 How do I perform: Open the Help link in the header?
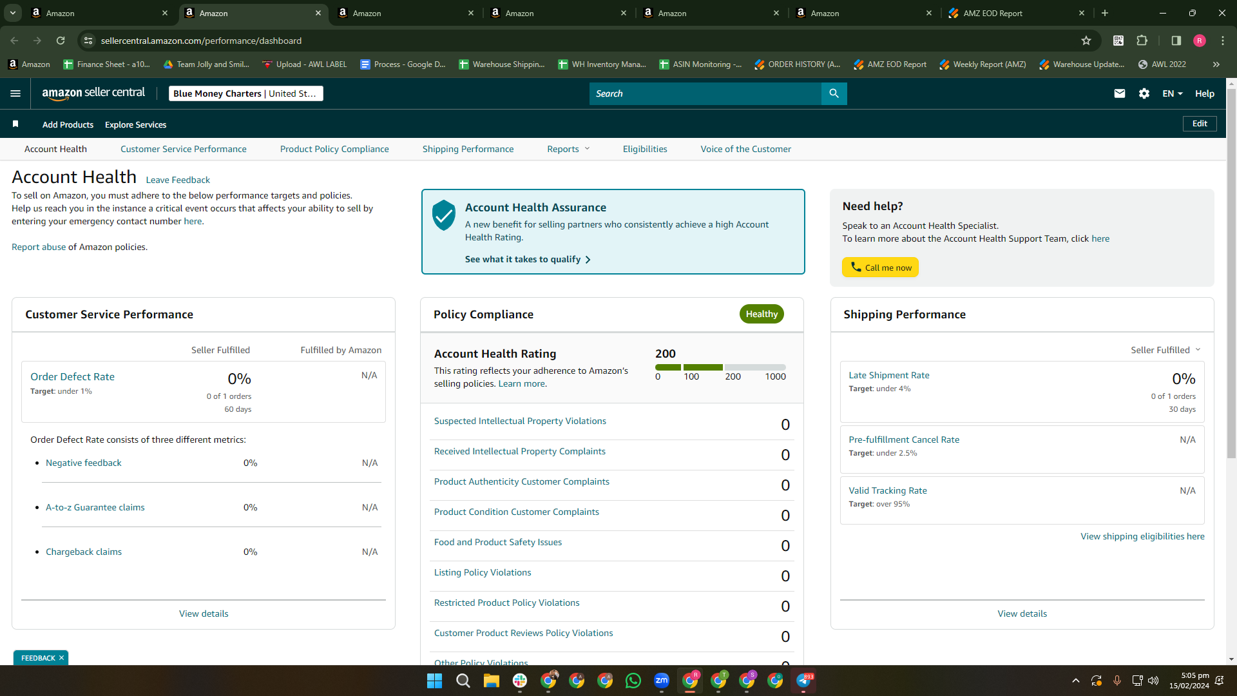(x=1205, y=93)
